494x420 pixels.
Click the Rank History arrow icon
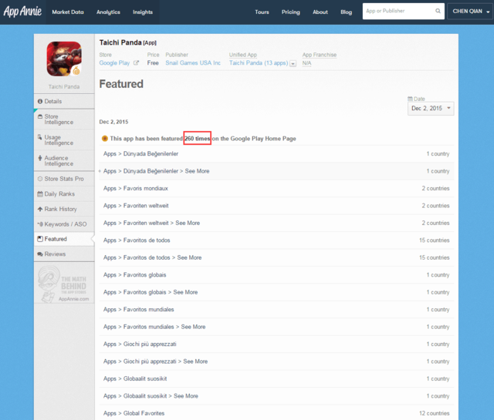click(40, 209)
